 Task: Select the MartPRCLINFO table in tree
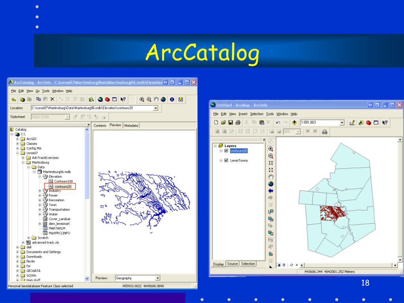(59, 233)
